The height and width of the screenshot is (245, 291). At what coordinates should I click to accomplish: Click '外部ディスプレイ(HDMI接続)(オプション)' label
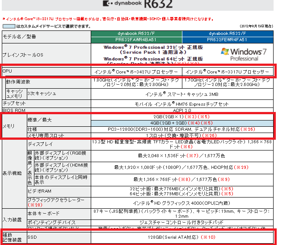[61, 168]
